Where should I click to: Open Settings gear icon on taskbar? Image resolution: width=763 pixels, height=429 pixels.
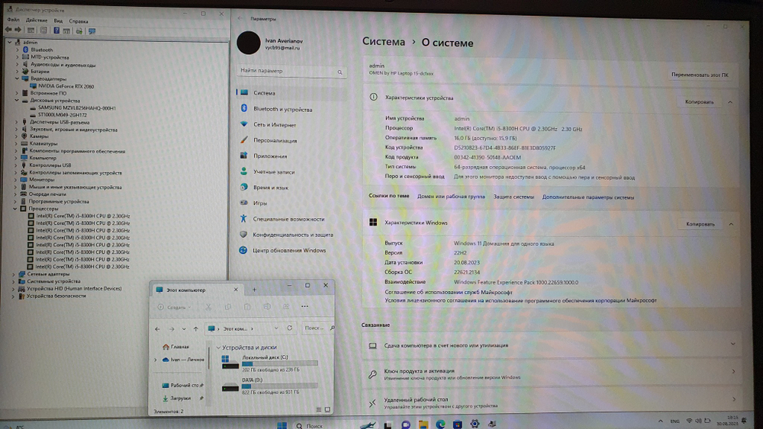pyautogui.click(x=475, y=424)
